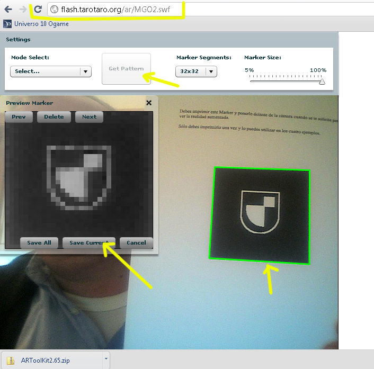Click the Marker Size slider handle
Viewport: 374px width, 369px height.
[322, 82]
